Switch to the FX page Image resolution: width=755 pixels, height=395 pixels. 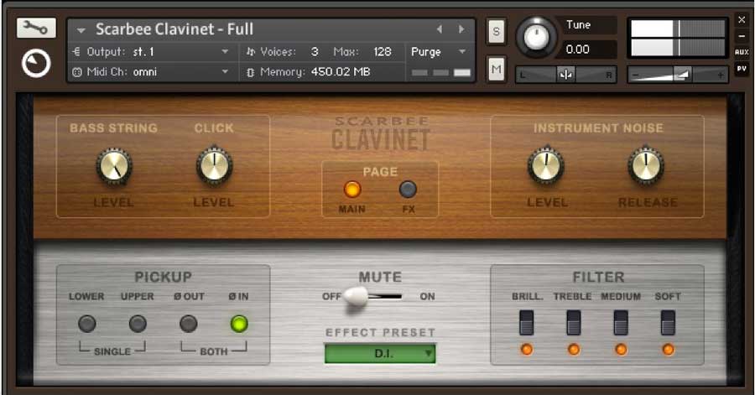coord(408,190)
